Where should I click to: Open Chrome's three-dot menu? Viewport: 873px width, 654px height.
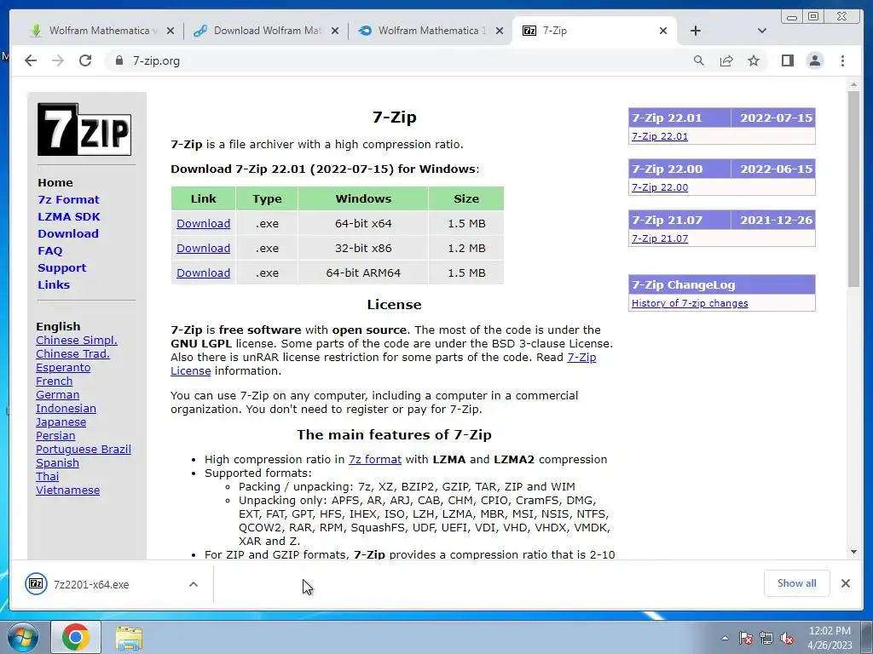842,60
